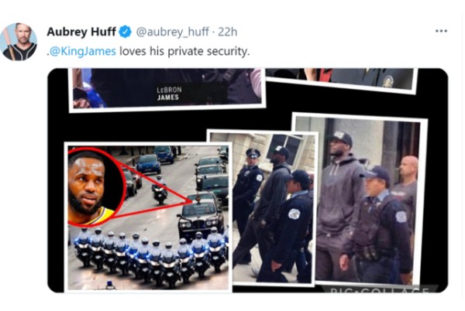
Task: Click the circled face inset in the motorcade photo
Action: [x=95, y=186]
